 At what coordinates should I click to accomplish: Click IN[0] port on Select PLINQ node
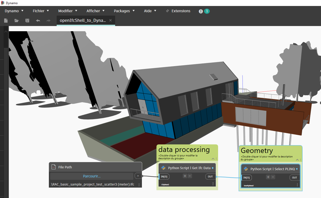pyautogui.click(x=246, y=177)
